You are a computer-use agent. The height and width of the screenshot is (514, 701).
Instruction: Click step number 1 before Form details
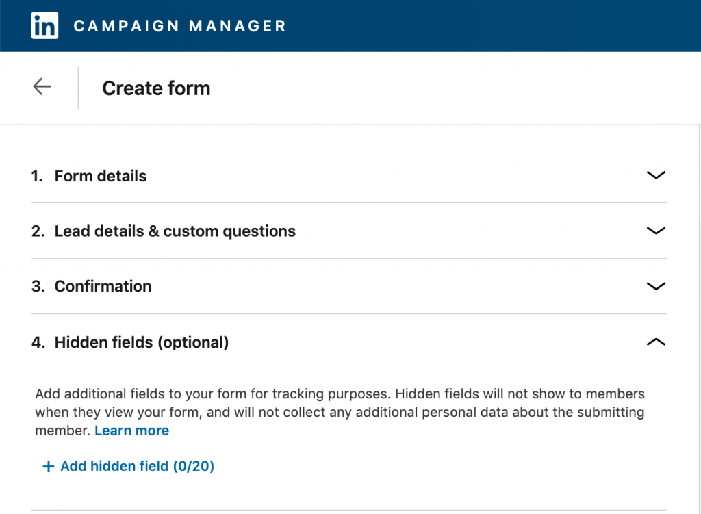(x=37, y=176)
